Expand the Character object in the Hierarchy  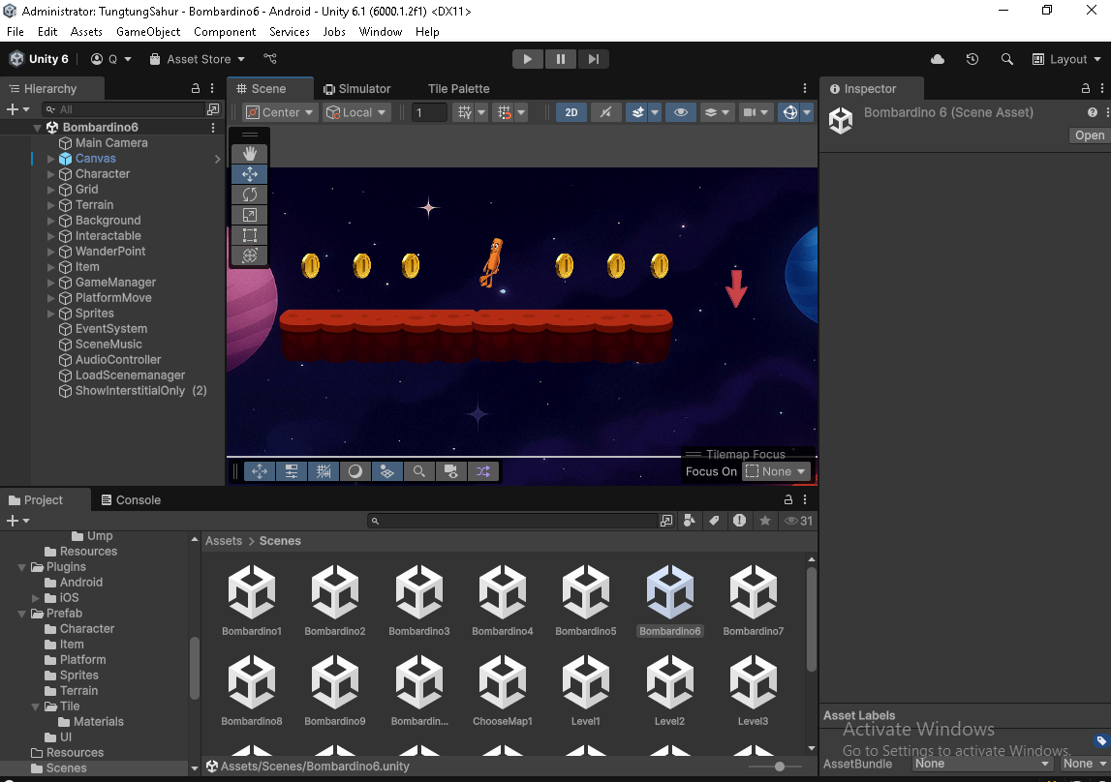click(x=50, y=173)
